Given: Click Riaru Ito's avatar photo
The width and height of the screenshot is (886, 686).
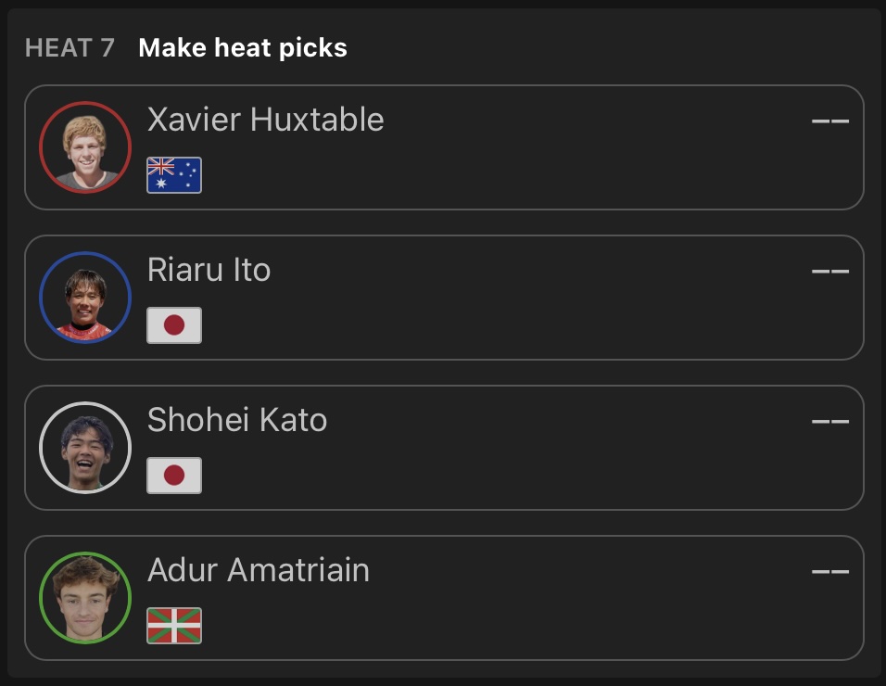Looking at the screenshot, I should [x=85, y=298].
